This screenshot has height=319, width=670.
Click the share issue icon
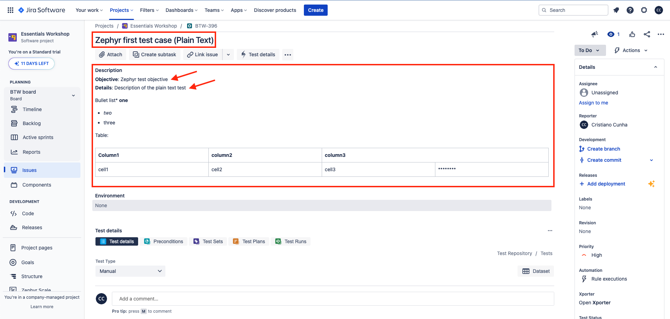coord(647,34)
